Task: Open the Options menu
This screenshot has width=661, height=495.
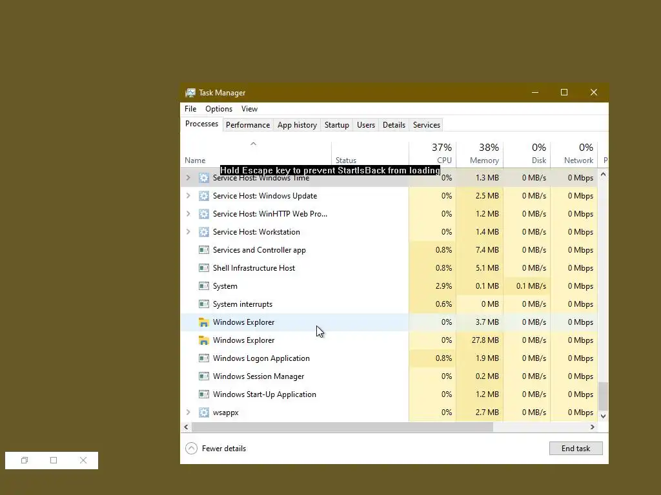Action: click(219, 108)
